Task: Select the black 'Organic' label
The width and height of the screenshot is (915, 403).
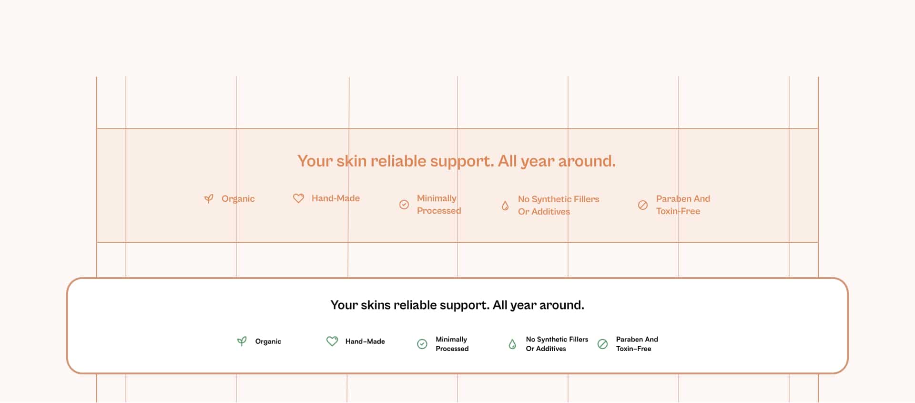Action: point(268,341)
